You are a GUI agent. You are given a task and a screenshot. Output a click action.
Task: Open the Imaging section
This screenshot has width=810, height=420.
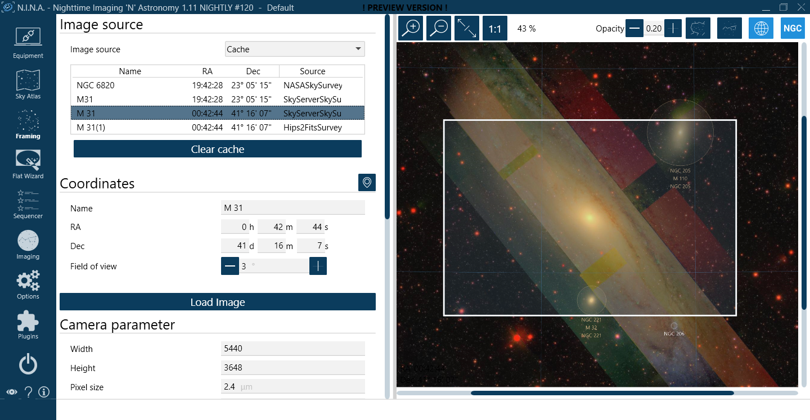tap(28, 245)
